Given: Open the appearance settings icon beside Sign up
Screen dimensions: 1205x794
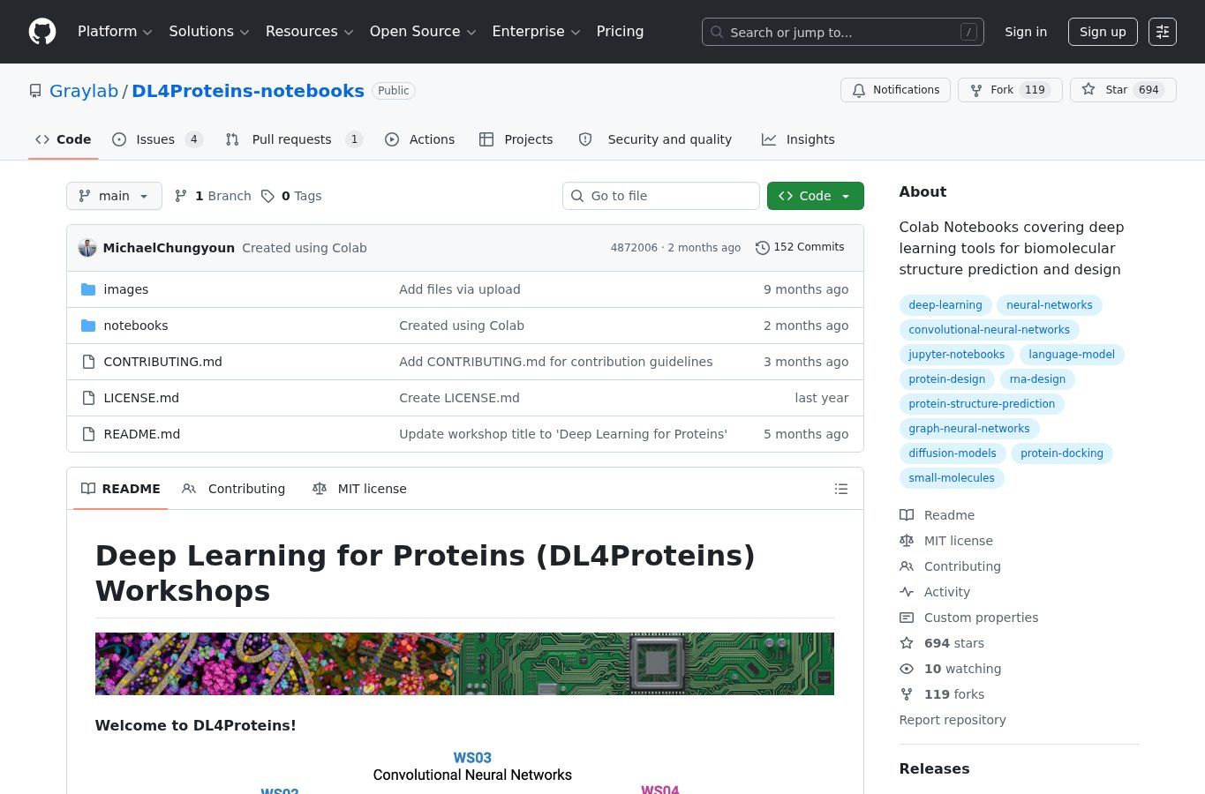Looking at the screenshot, I should pos(1163,32).
